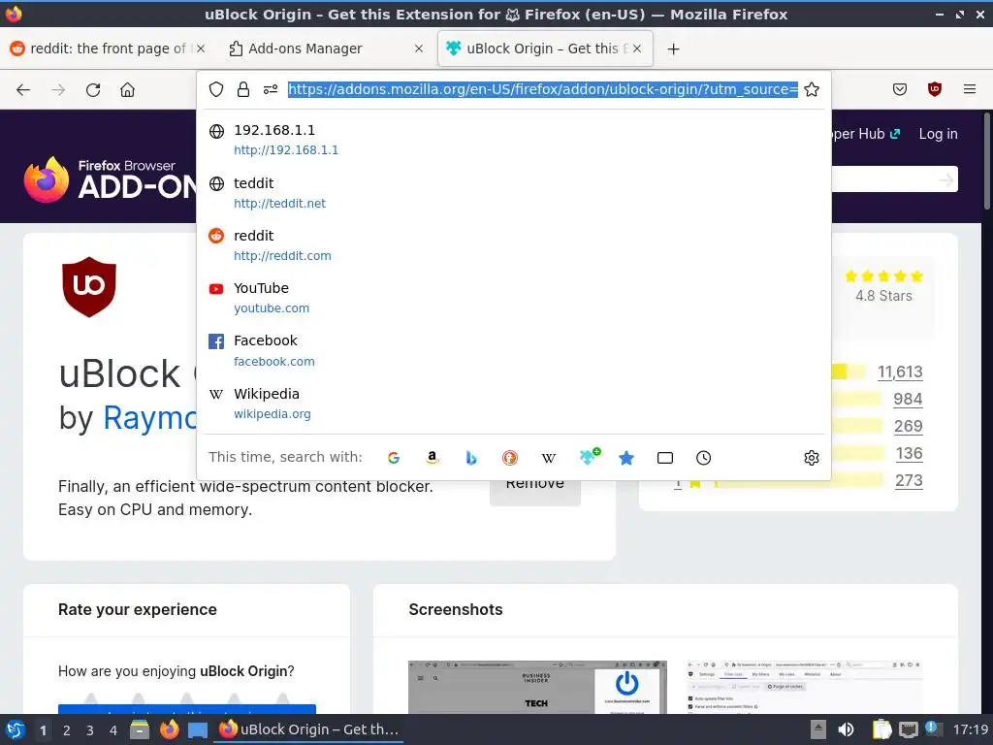
Task: Open the system start menu
Action: point(16,729)
